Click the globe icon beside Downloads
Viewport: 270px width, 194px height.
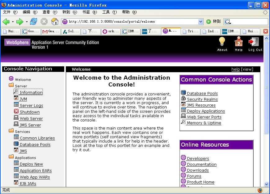coord(183,169)
